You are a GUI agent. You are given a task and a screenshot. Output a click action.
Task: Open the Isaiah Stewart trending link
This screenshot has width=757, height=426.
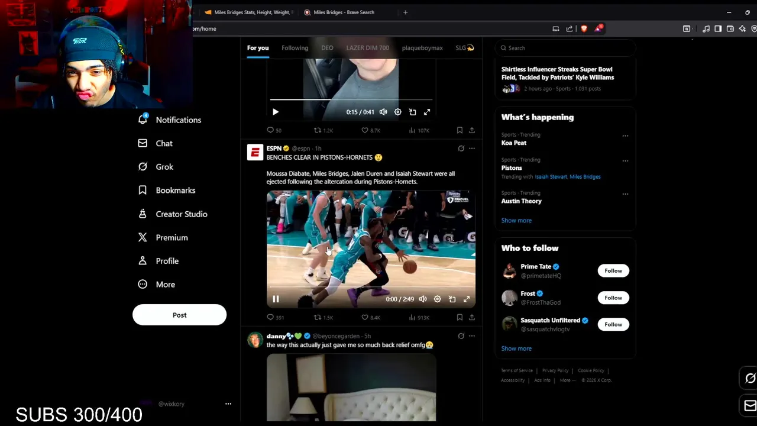click(550, 177)
